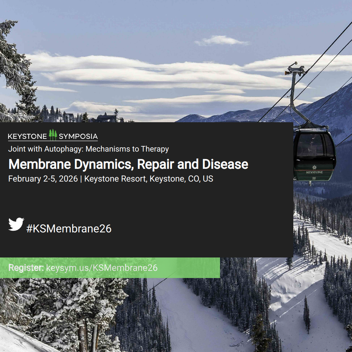Image resolution: width=352 pixels, height=352 pixels.
Task: Click the green pine trees logo
Action: pos(53,135)
